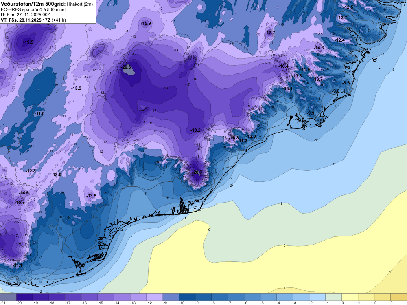Click the bold -19.5 temperature label

[28, 42]
